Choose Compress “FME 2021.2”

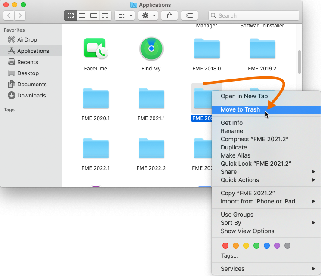pyautogui.click(x=266, y=139)
